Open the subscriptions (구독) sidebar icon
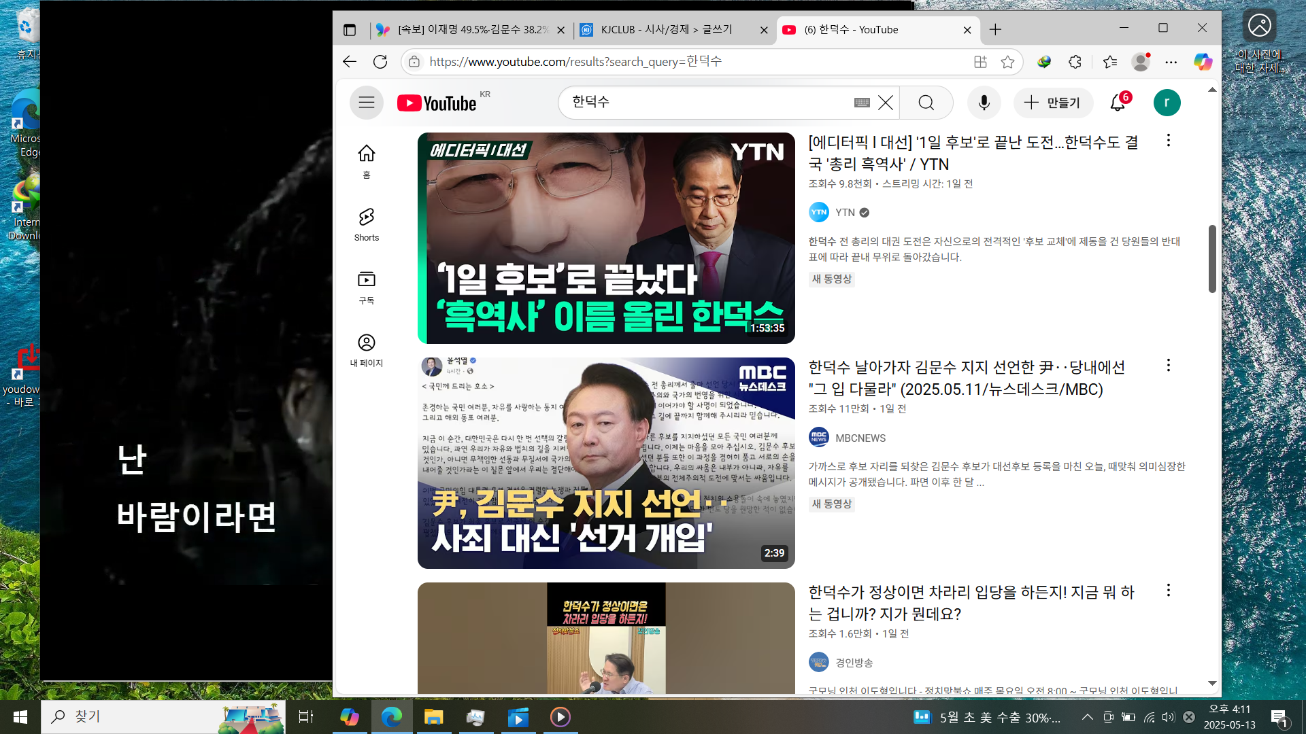The image size is (1306, 734). click(x=366, y=287)
